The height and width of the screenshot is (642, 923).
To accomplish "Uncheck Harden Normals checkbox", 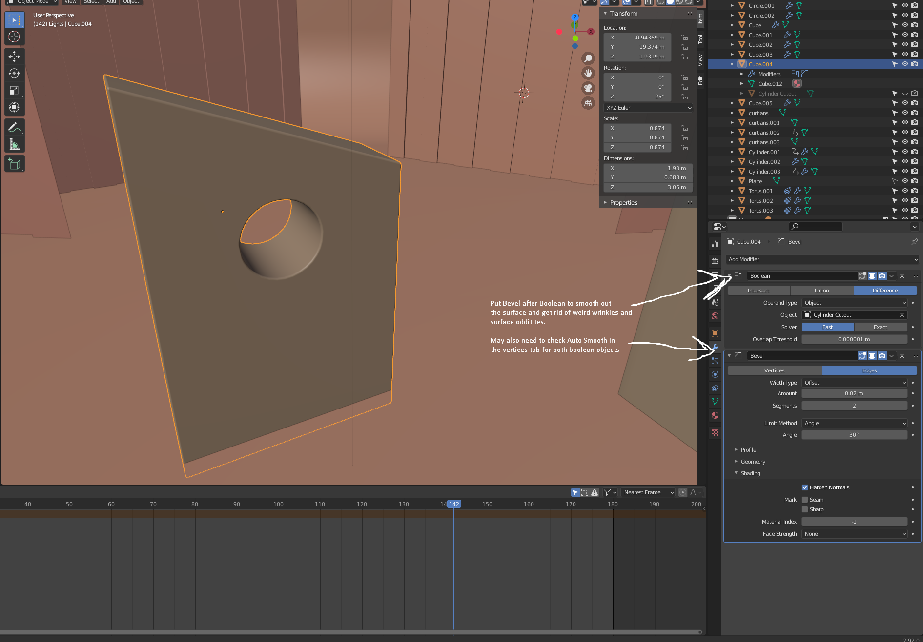I will 805,487.
